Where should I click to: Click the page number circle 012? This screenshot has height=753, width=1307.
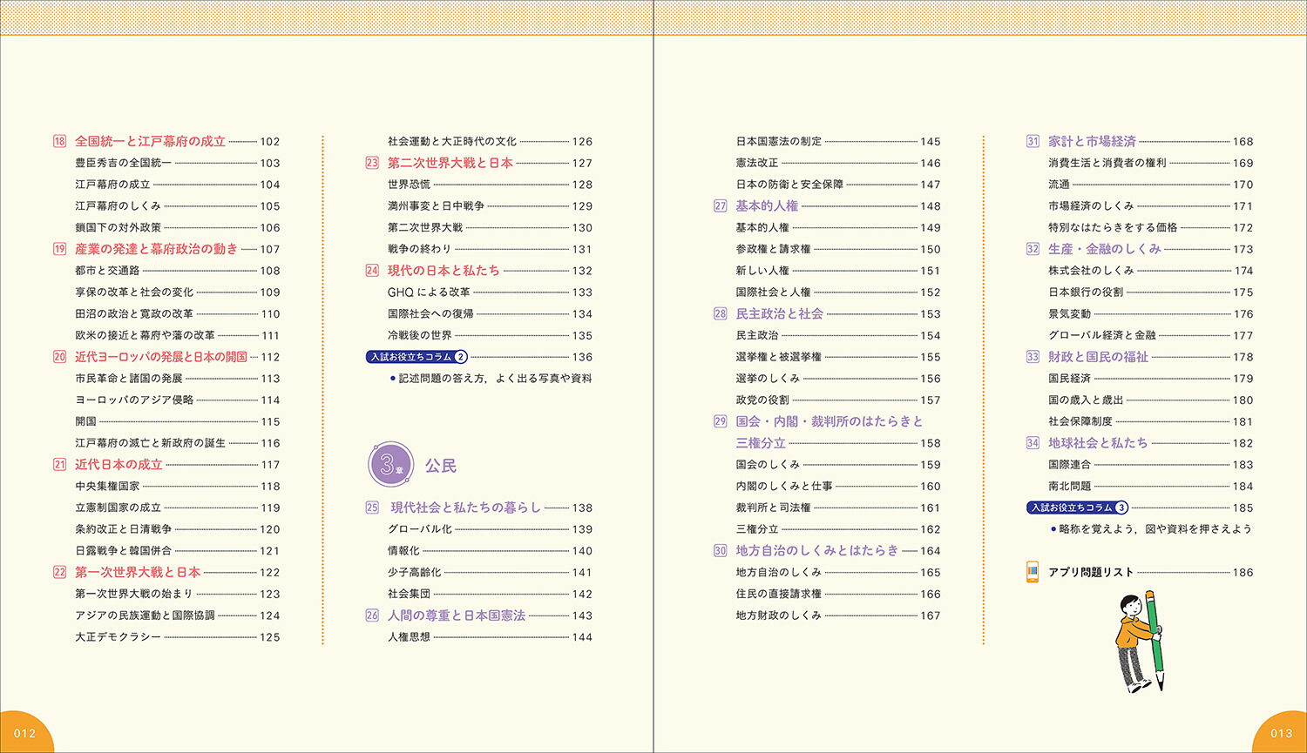tap(24, 734)
